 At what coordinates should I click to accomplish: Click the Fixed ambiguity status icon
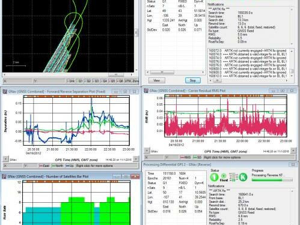click(x=224, y=178)
